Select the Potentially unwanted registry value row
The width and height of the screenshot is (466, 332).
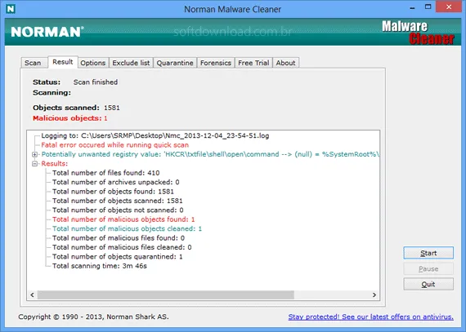[210, 154]
